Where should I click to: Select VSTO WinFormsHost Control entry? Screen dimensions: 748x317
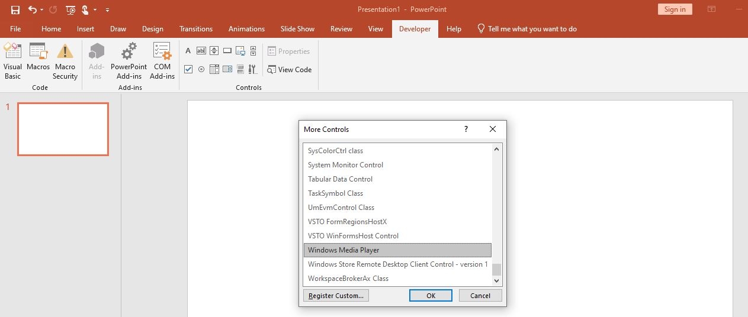click(x=397, y=236)
